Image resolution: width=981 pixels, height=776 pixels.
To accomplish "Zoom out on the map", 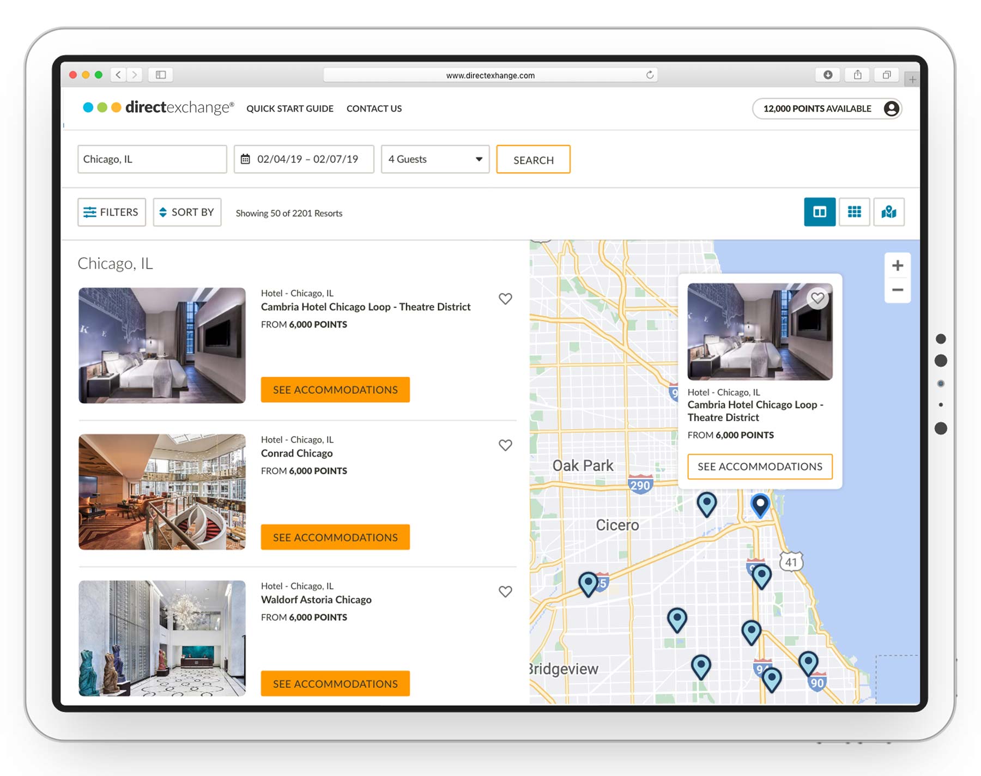I will click(x=897, y=290).
